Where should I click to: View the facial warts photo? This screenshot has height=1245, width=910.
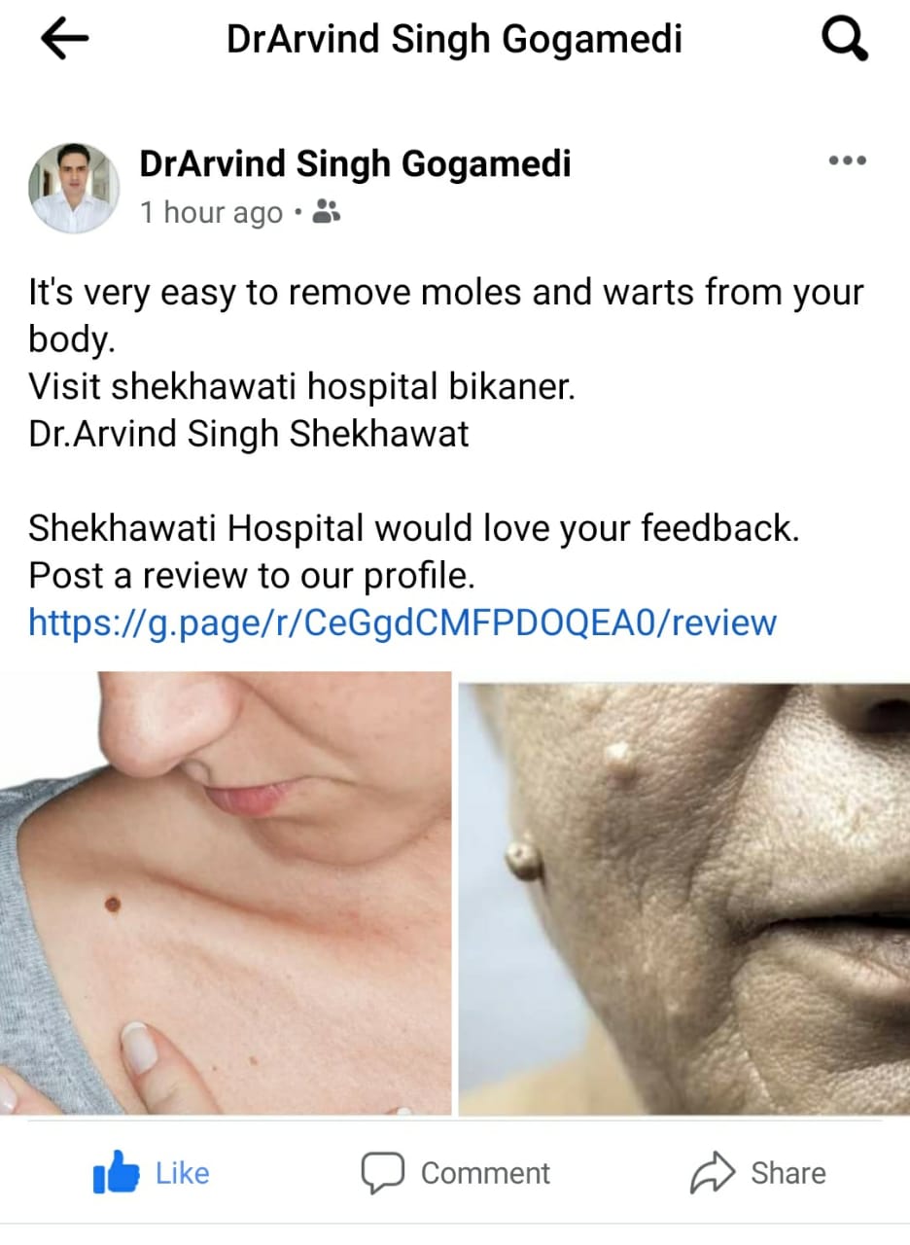[x=684, y=899]
